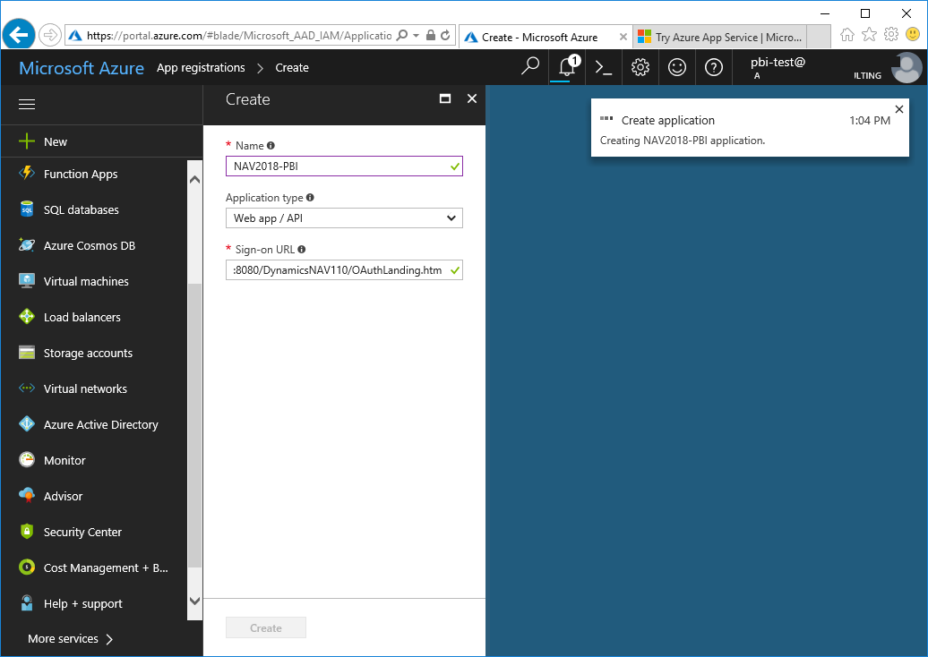Click the pbi-test@ account name
The width and height of the screenshot is (928, 657).
(x=778, y=62)
